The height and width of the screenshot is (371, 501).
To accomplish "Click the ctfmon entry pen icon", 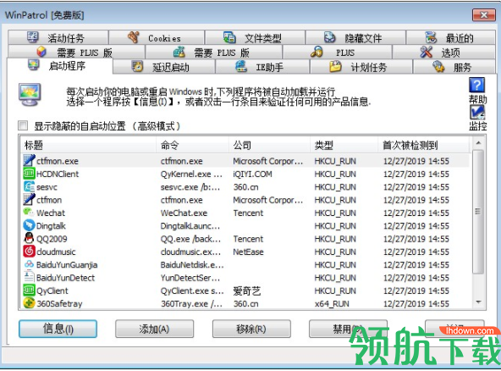I will point(29,200).
